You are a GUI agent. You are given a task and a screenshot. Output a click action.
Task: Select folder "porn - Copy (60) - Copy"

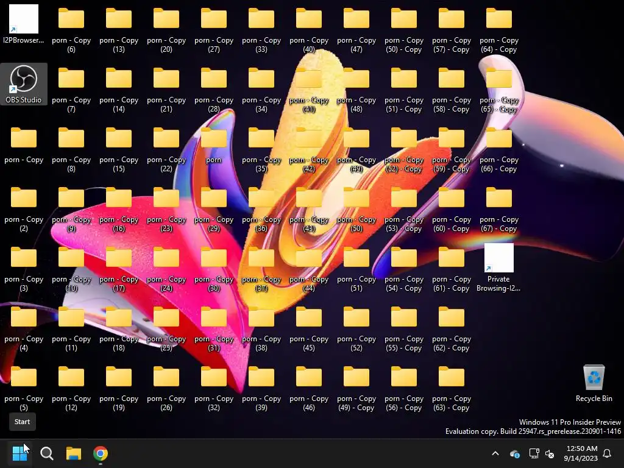click(452, 210)
